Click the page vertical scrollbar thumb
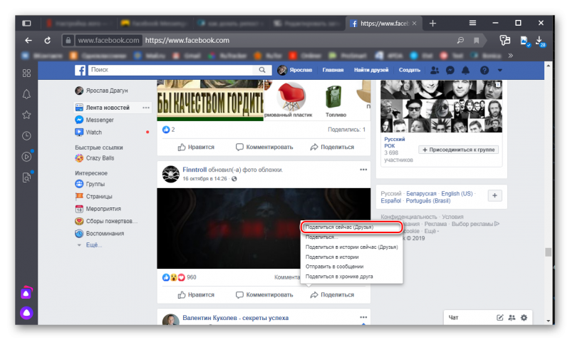 (x=548, y=252)
